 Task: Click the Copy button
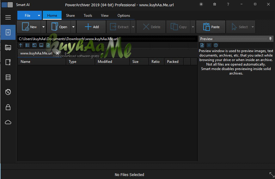(x=178, y=27)
